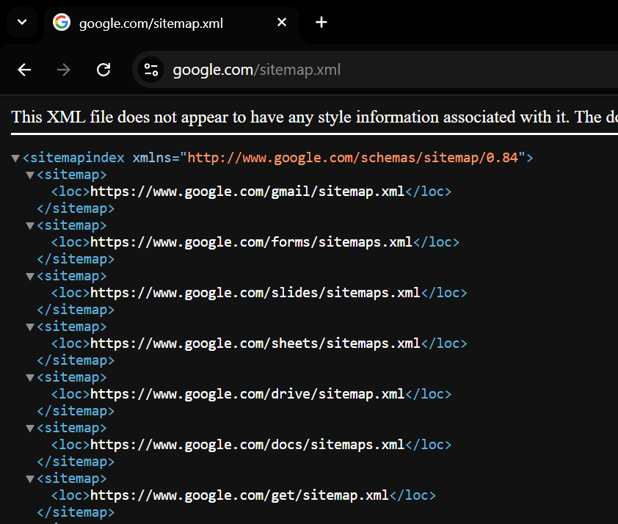Collapse the sitemap node containing sheets URL

pyautogui.click(x=30, y=327)
